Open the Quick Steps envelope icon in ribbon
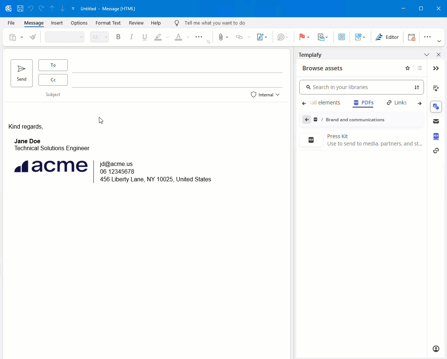 pos(321,37)
